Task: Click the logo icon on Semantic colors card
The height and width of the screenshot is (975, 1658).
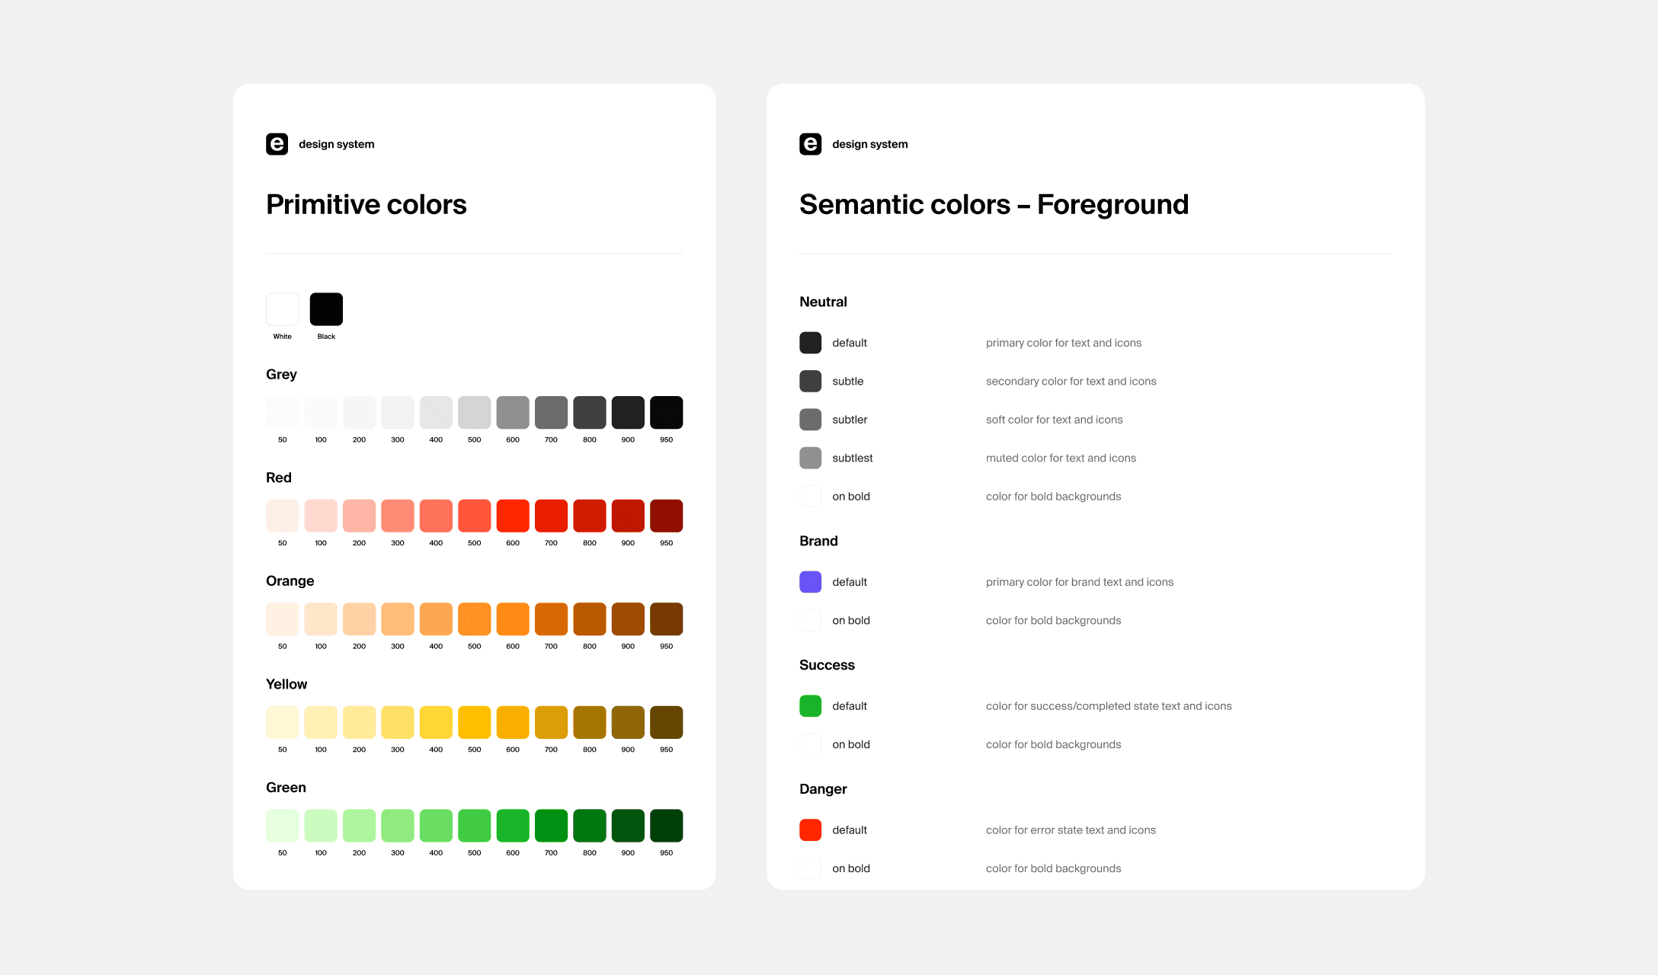Action: (x=810, y=144)
